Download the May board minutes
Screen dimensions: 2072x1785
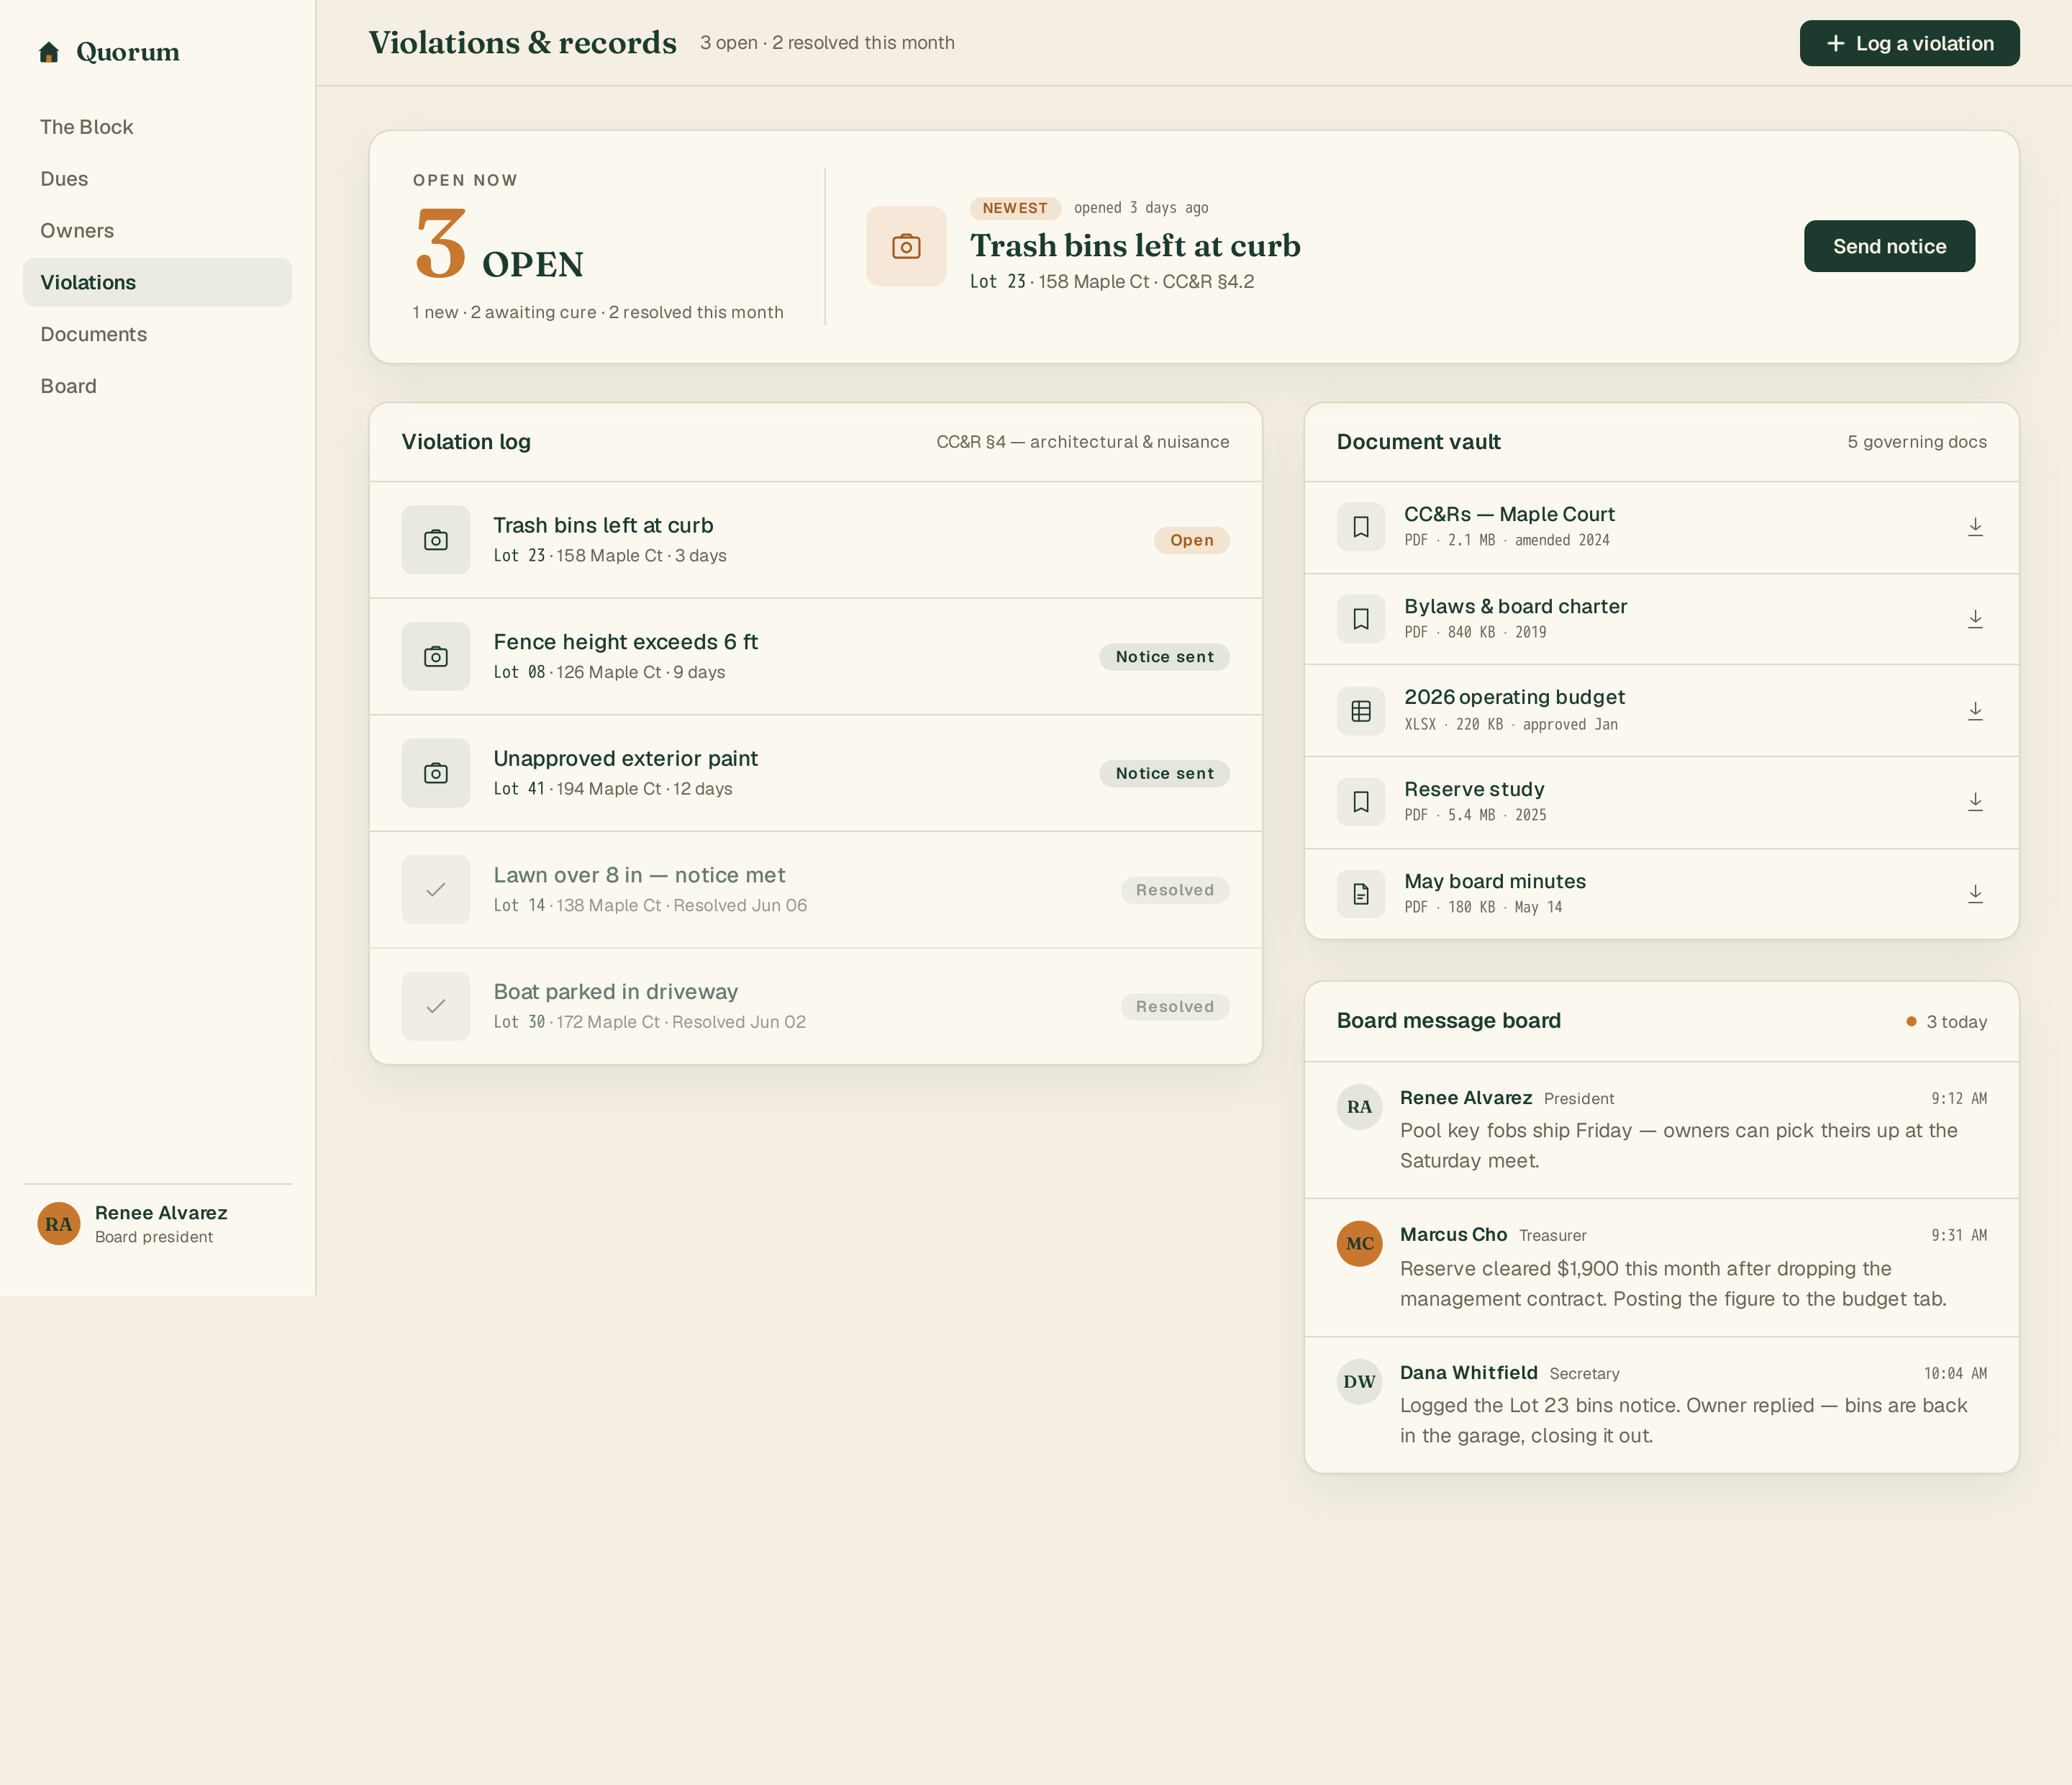[x=1975, y=895]
